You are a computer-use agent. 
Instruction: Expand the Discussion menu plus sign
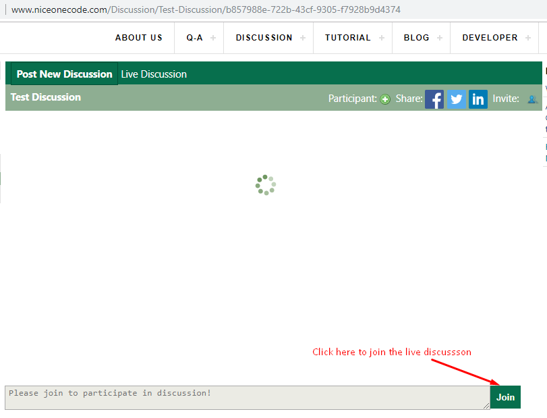pyautogui.click(x=303, y=38)
